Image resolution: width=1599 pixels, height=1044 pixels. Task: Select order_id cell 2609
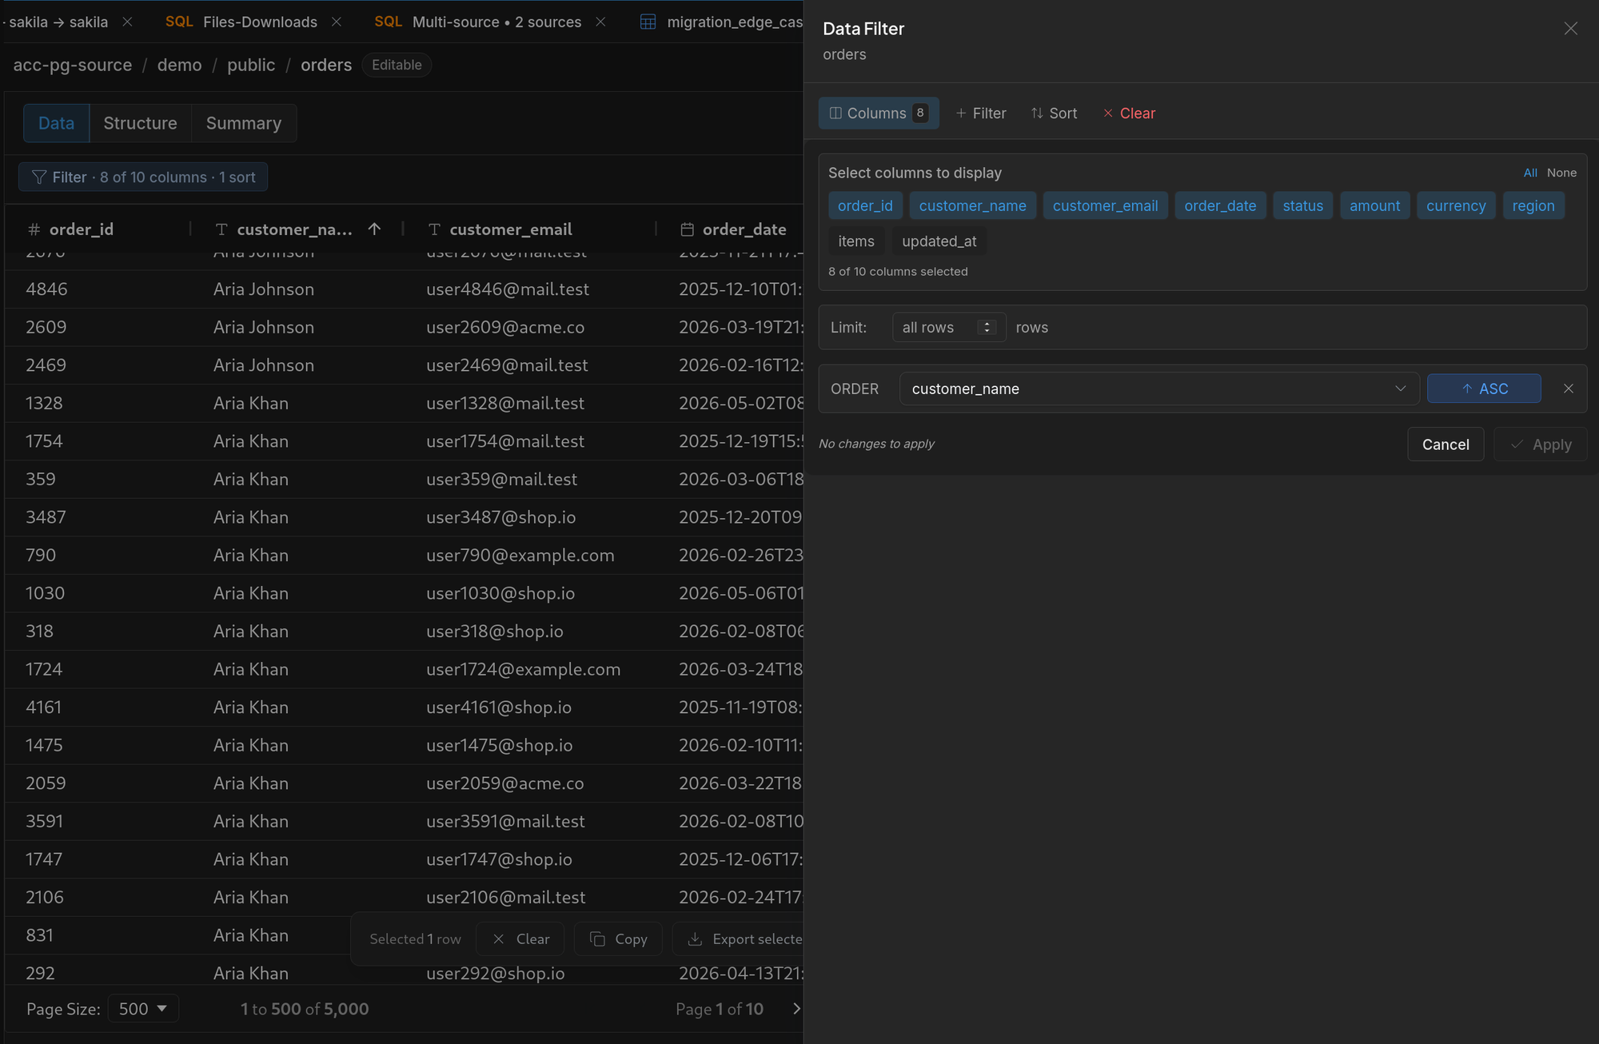pyautogui.click(x=46, y=327)
